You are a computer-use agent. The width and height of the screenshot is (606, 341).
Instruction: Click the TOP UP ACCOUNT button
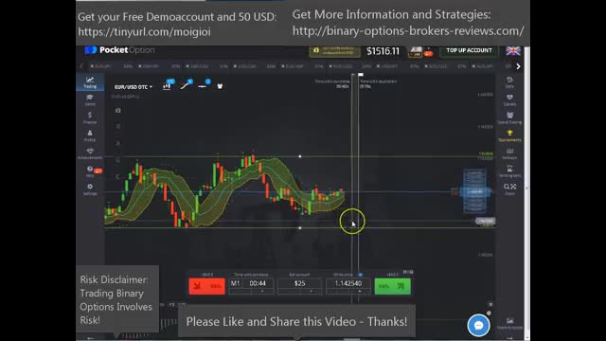(469, 50)
